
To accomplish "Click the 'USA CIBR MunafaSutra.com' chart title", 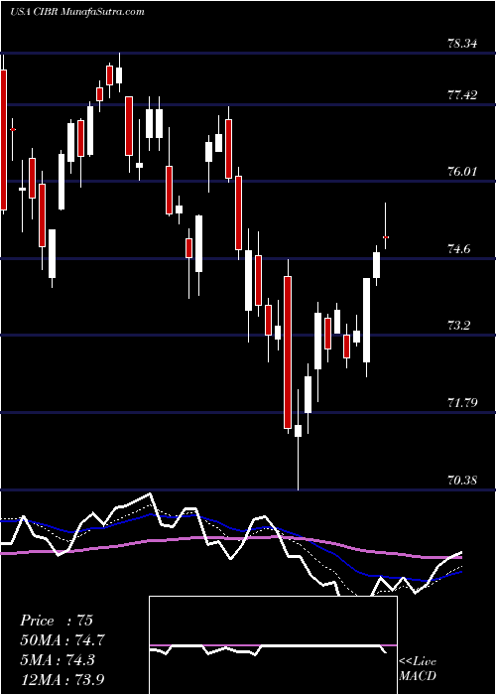I will click(x=77, y=12).
